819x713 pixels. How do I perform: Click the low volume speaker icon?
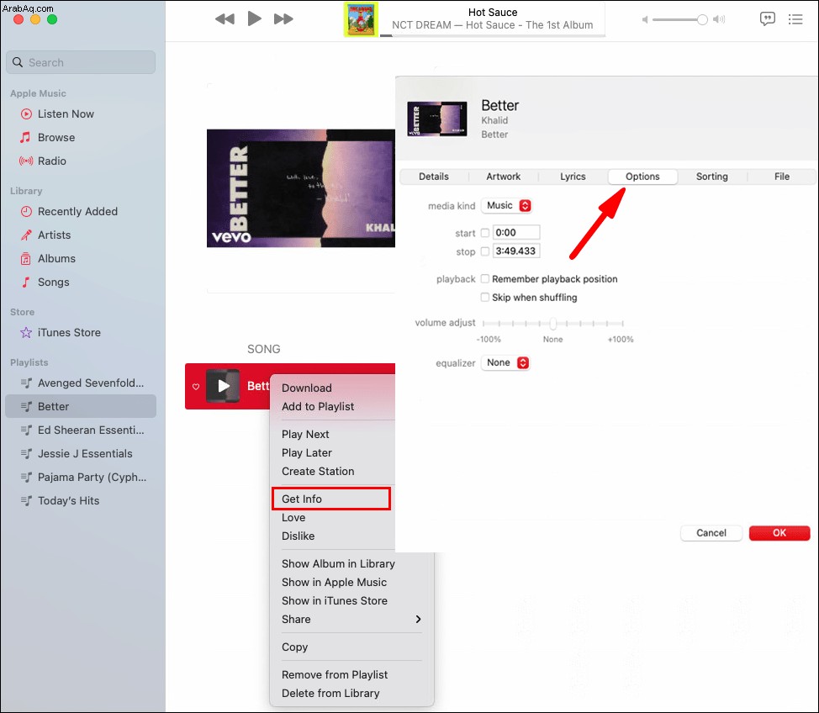click(645, 20)
